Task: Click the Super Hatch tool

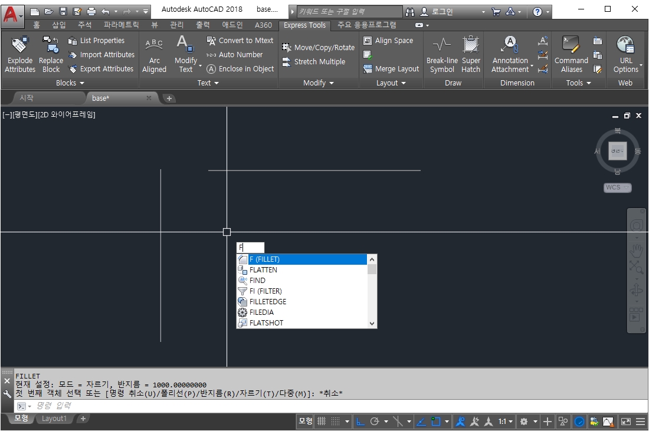Action: tap(471, 55)
